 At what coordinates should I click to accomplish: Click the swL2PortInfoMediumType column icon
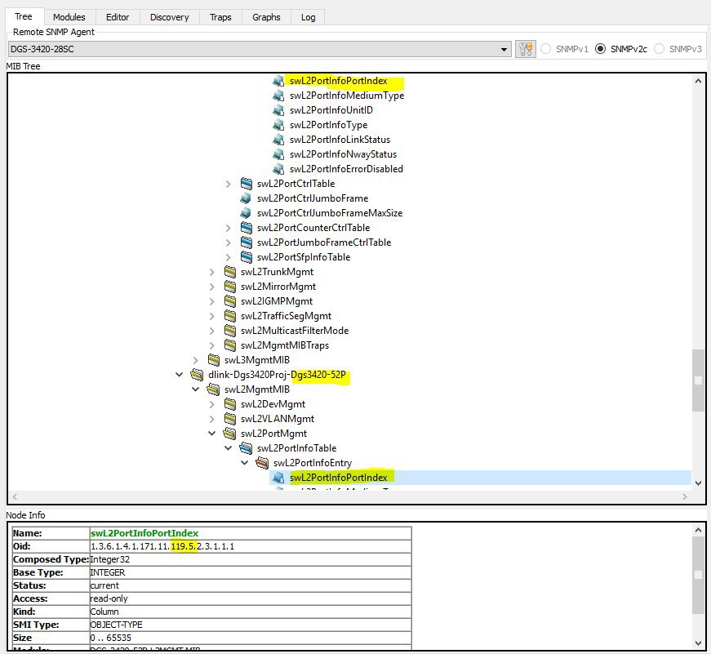coord(278,96)
